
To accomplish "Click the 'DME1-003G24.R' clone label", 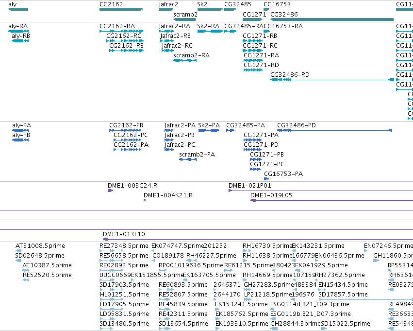I will (132, 186).
